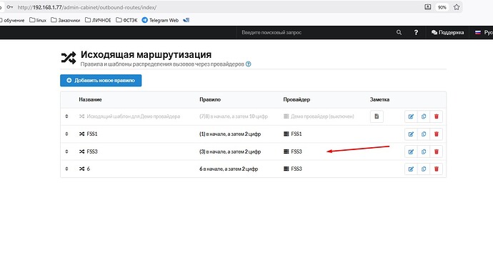Edit the route named 6
The width and height of the screenshot is (493, 268).
click(411, 169)
